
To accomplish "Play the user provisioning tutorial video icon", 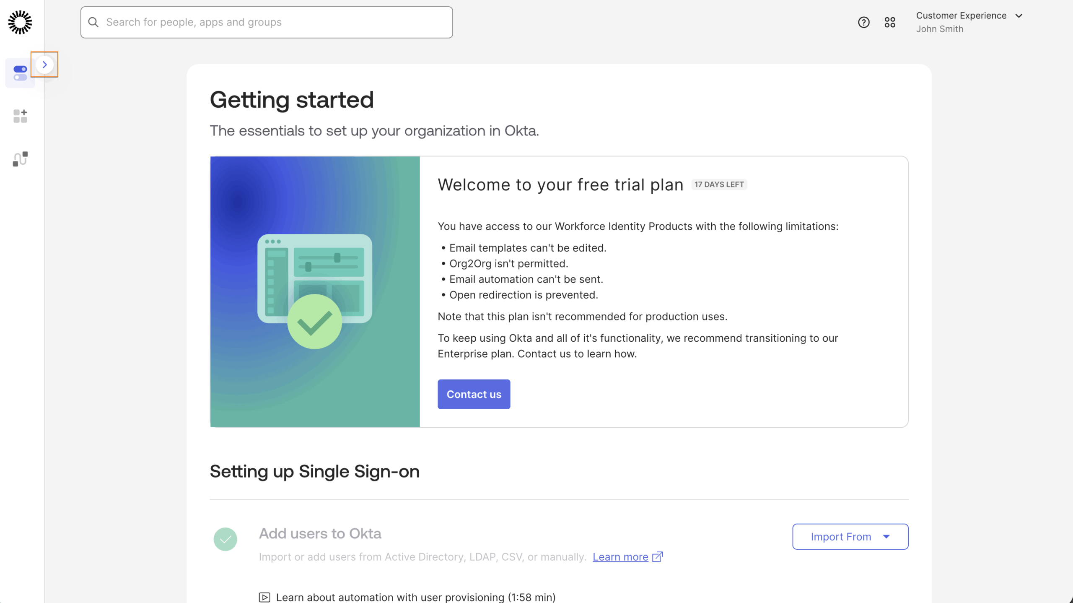I will 264,597.
